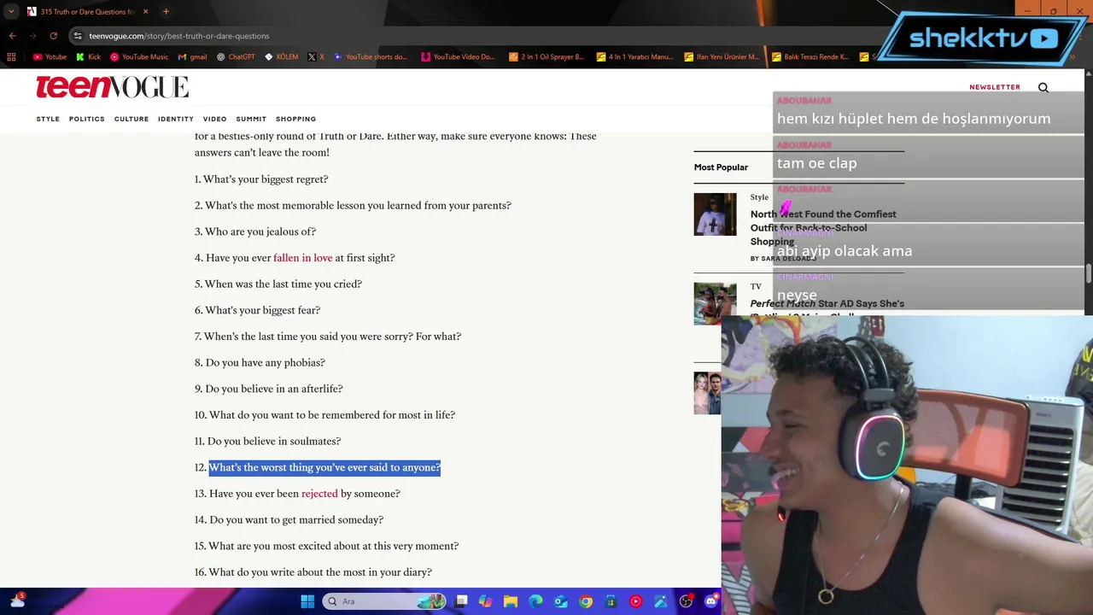Screen dimensions: 1093x615
Task: Open the SHOPPING section menu
Action: [x=295, y=119]
